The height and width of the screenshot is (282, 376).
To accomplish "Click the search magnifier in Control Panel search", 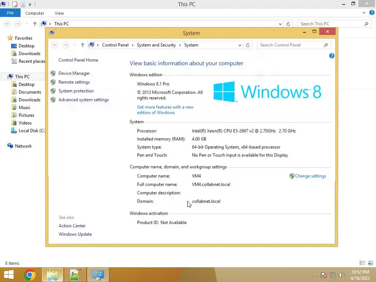I will click(x=326, y=45).
